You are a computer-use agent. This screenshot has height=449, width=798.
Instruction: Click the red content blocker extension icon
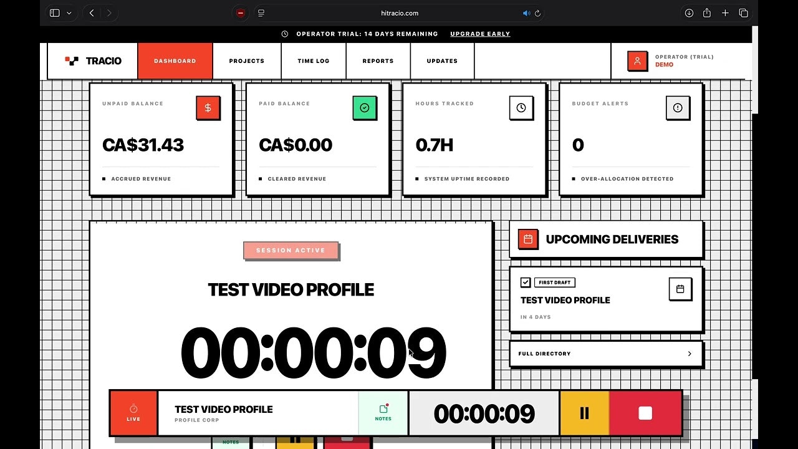241,13
